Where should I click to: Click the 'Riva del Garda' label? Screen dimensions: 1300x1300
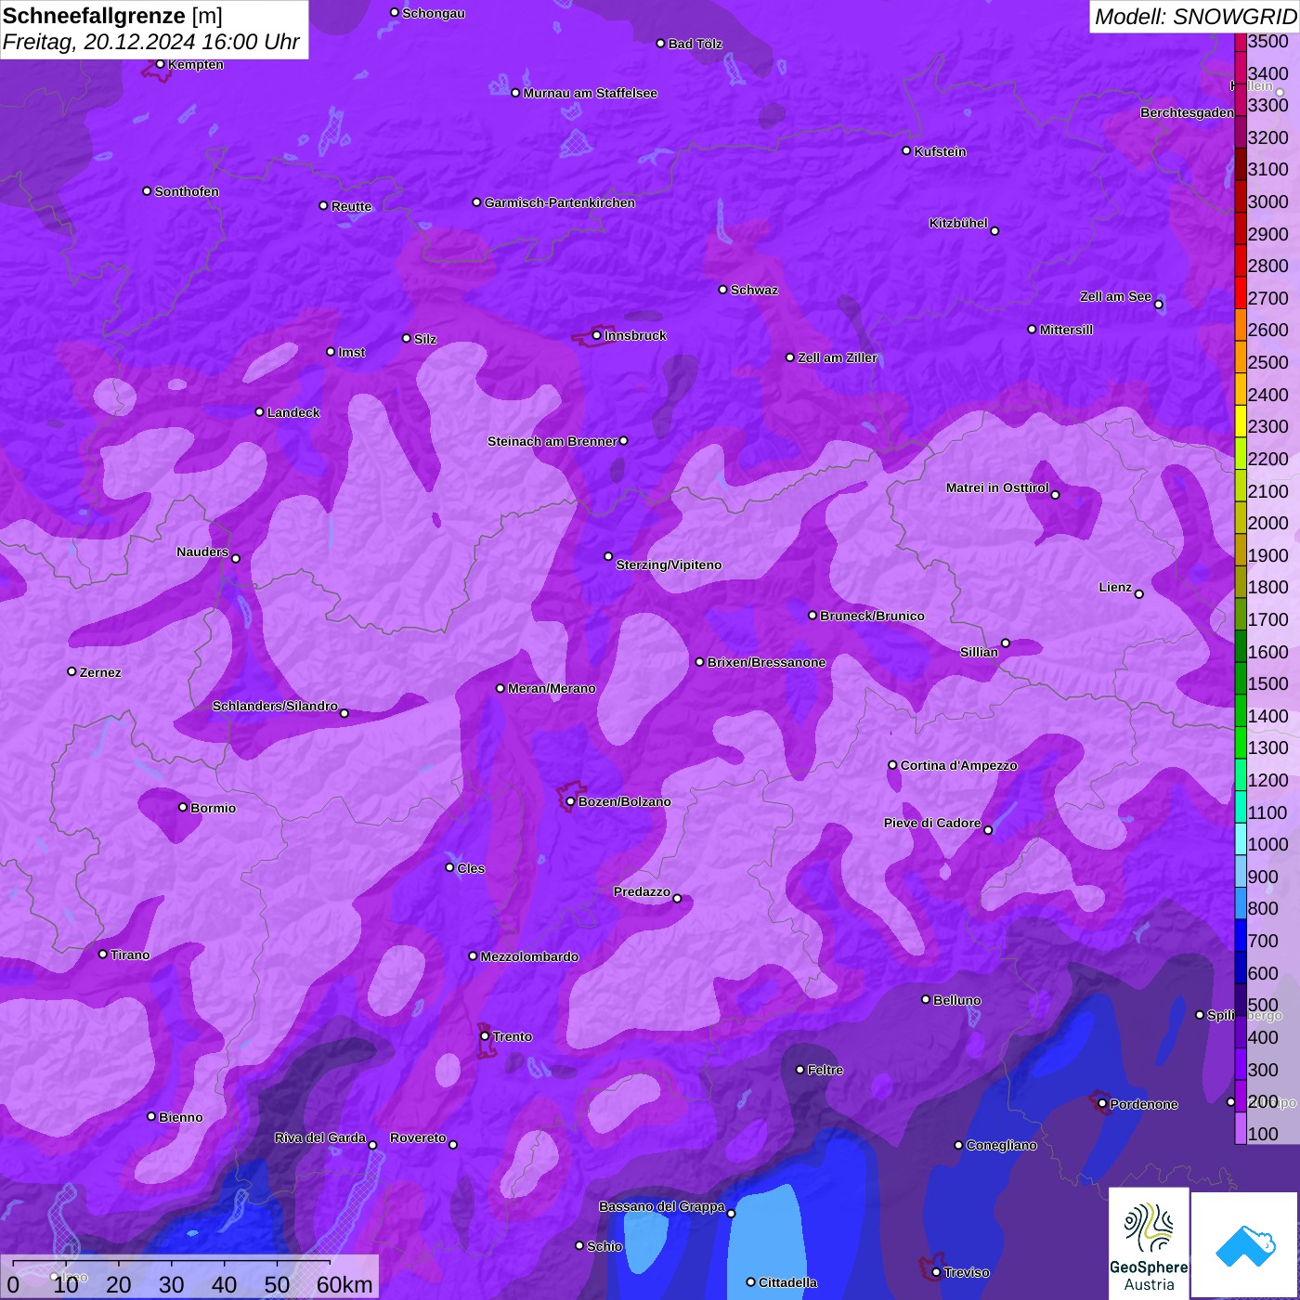point(319,1137)
